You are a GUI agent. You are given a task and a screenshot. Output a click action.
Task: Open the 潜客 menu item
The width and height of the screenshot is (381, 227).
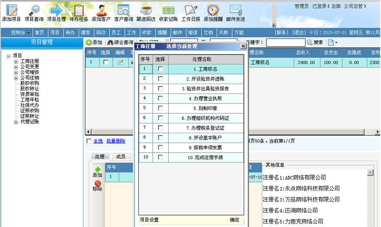[x=86, y=33]
